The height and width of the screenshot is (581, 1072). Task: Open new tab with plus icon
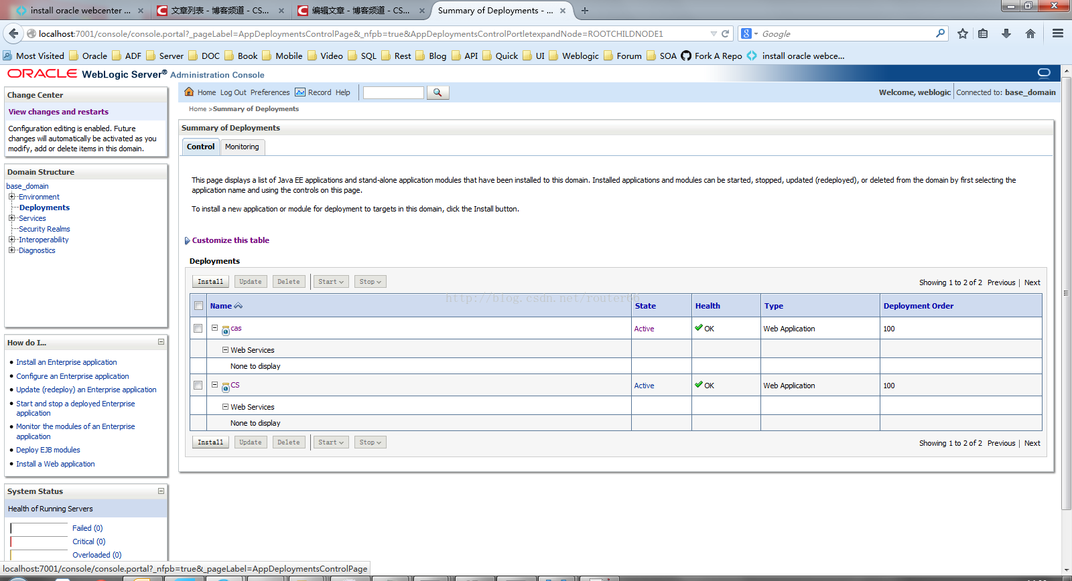(x=585, y=11)
